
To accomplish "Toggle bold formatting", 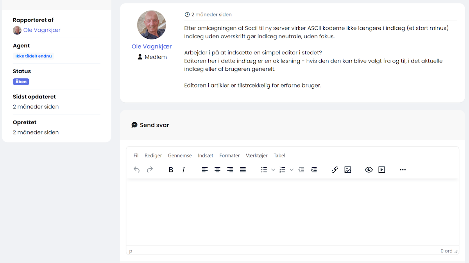I will 171,170.
